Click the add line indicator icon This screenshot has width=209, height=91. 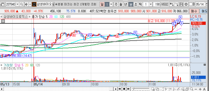click(177, 4)
